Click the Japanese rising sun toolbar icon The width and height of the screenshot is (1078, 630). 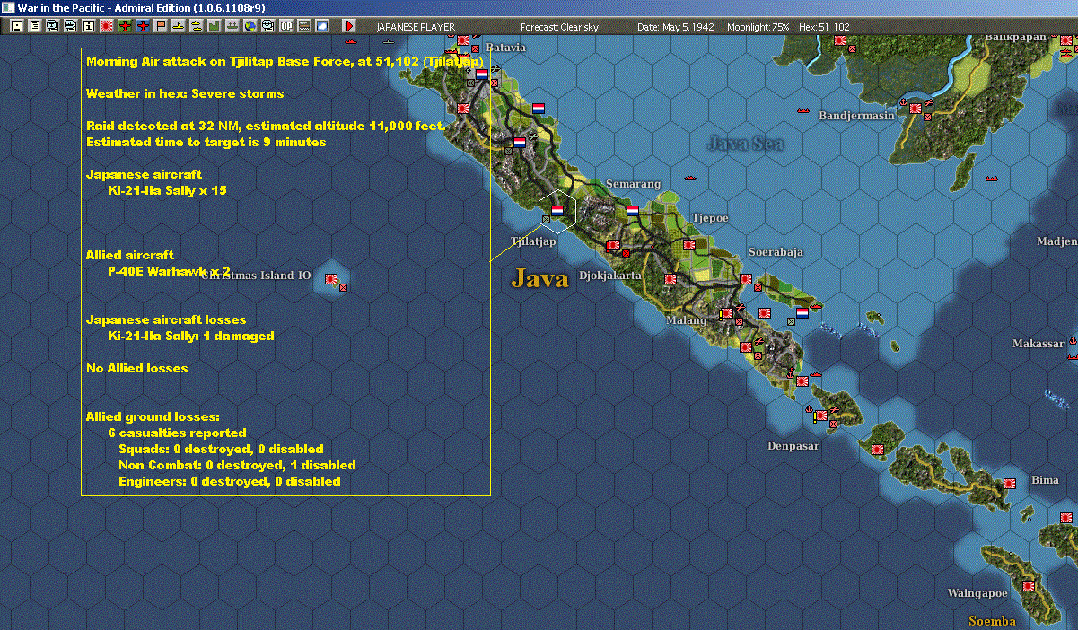(x=107, y=27)
